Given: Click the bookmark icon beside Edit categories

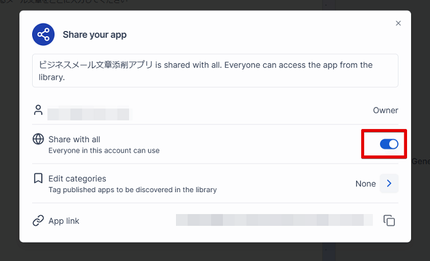Looking at the screenshot, I should coord(38,178).
